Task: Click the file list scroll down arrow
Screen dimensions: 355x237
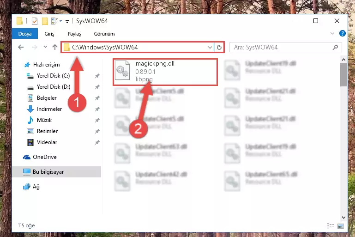Action: [343, 217]
